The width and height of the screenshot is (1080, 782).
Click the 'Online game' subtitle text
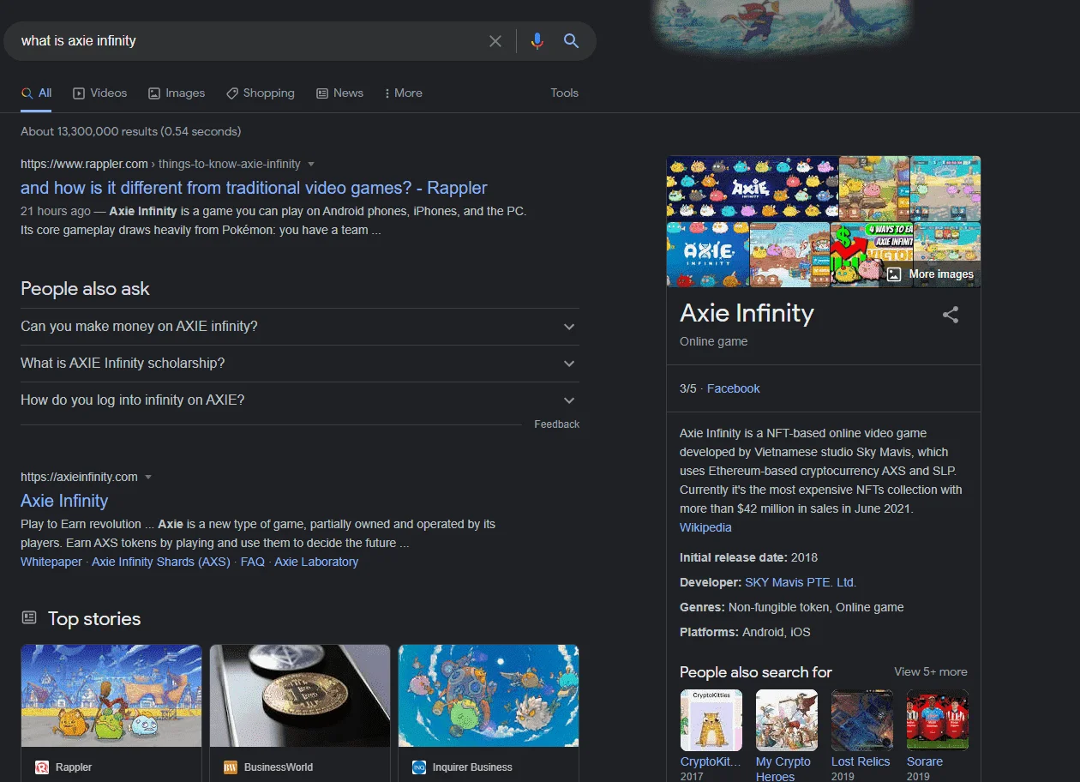(714, 341)
